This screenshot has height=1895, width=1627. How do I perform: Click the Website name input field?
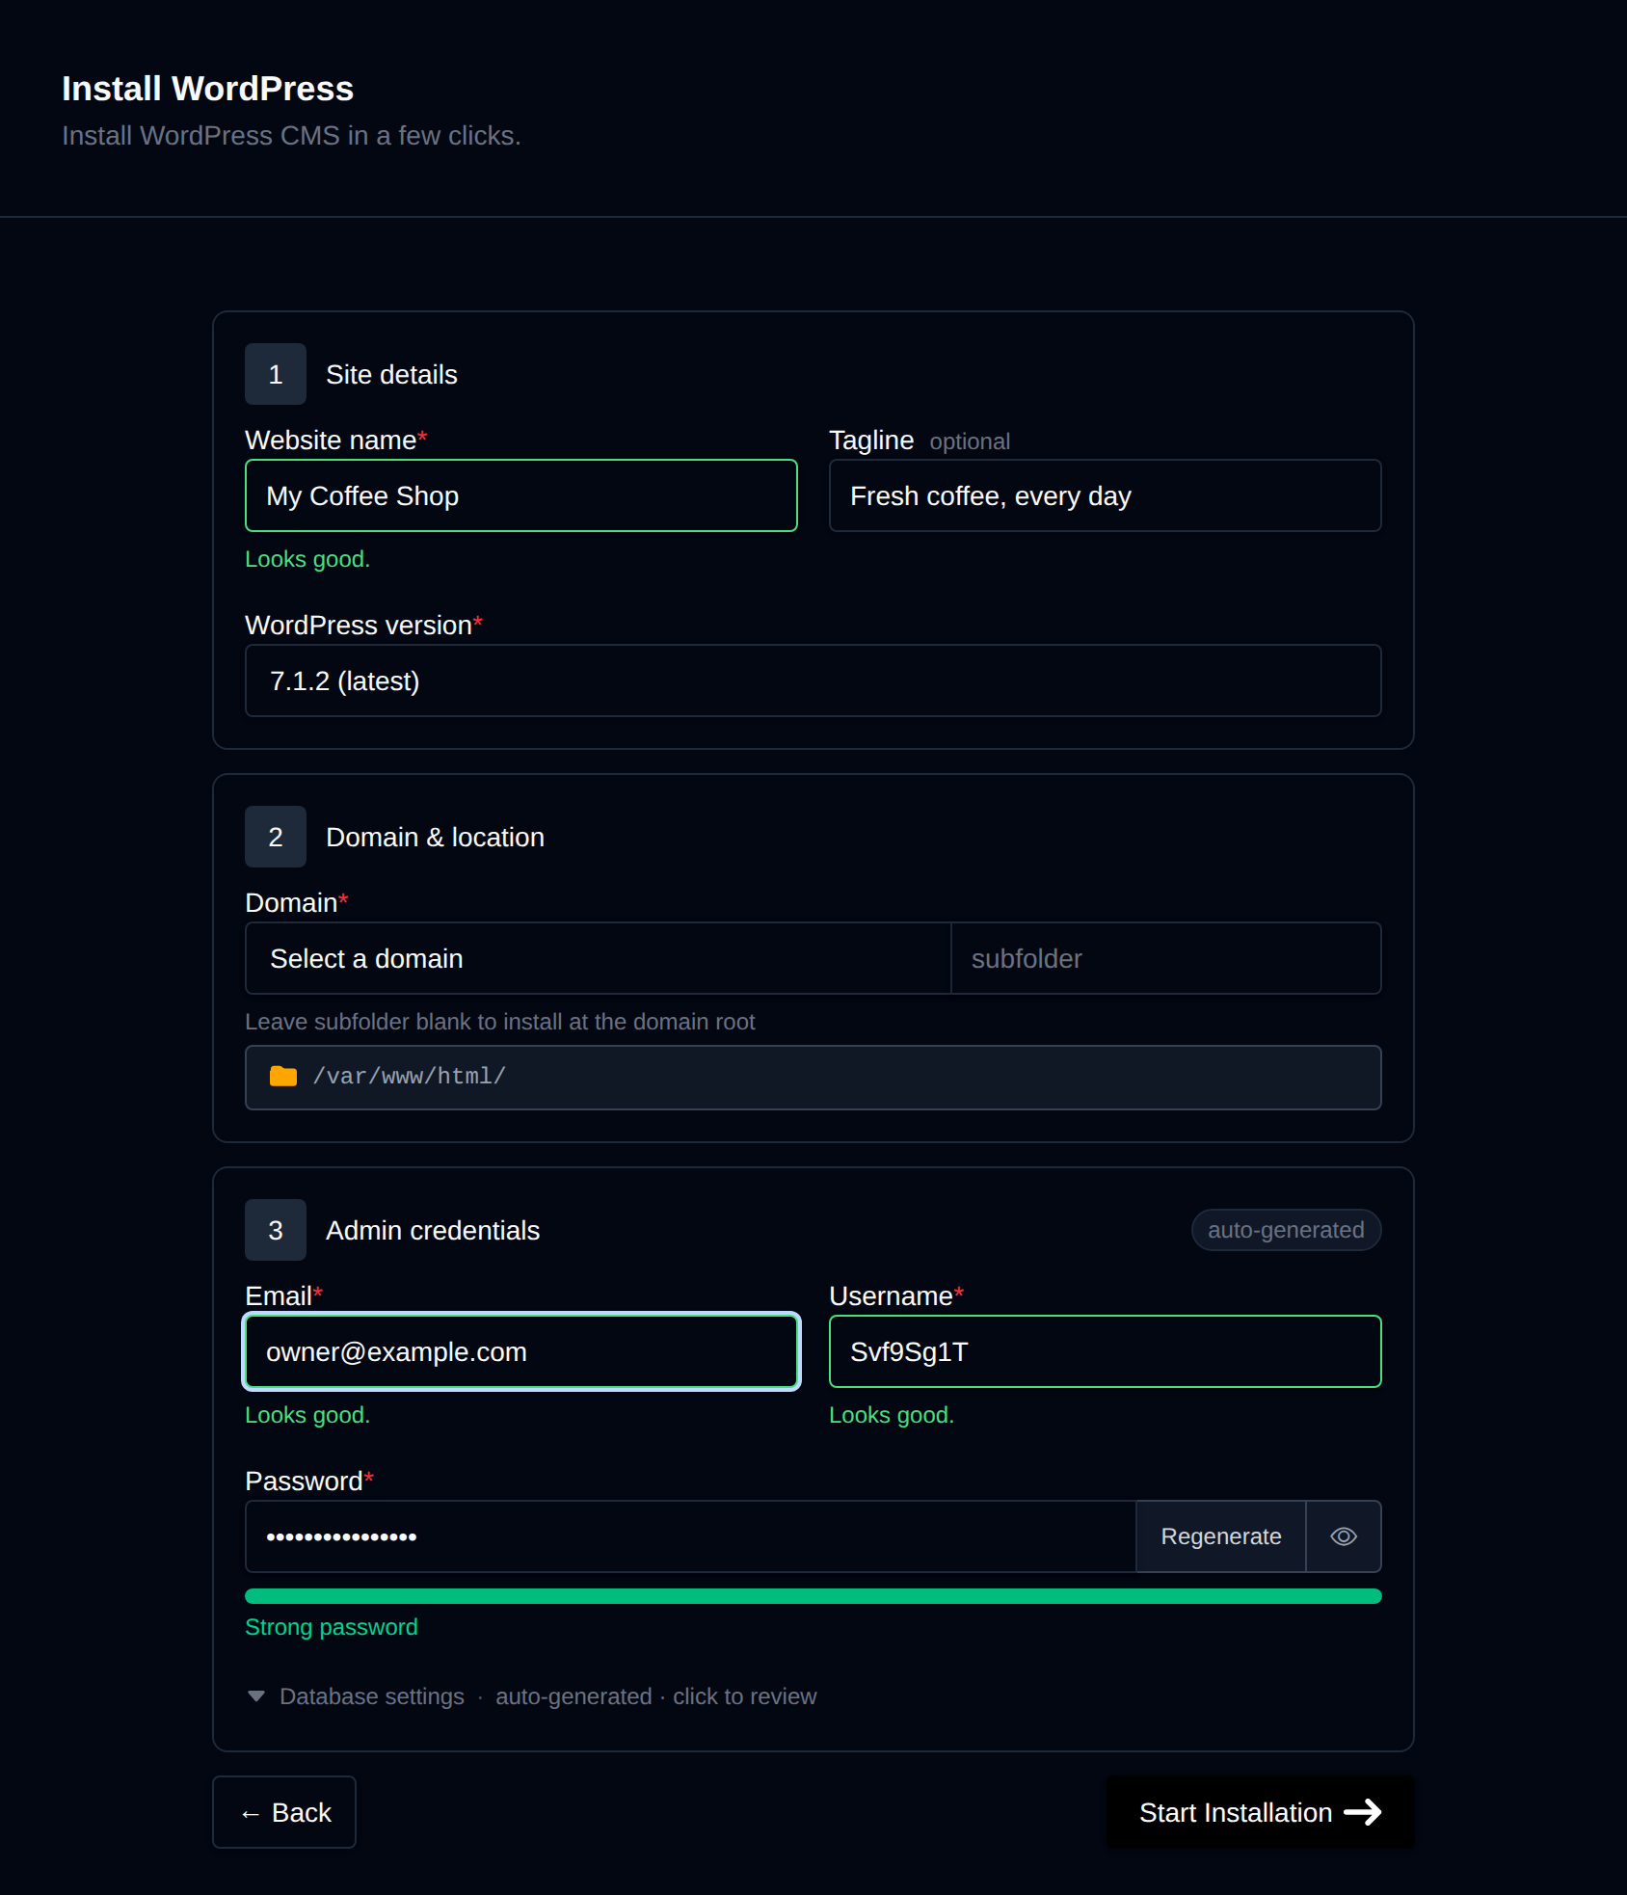tap(520, 495)
